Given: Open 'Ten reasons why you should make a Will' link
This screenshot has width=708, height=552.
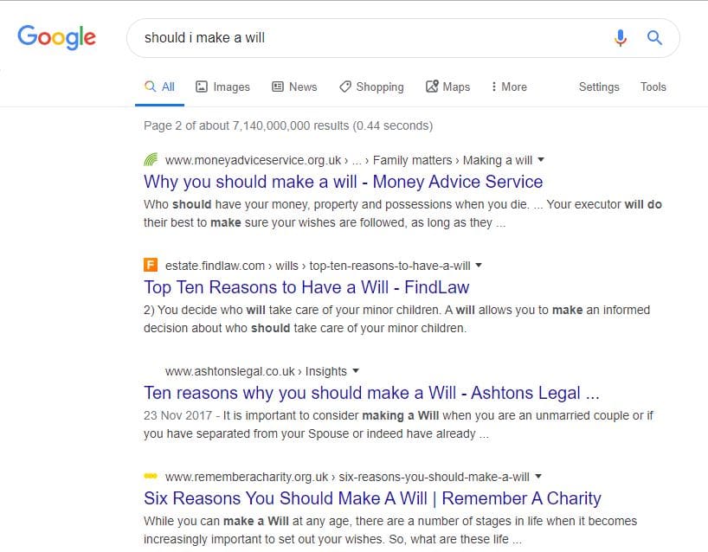Looking at the screenshot, I should (x=371, y=393).
